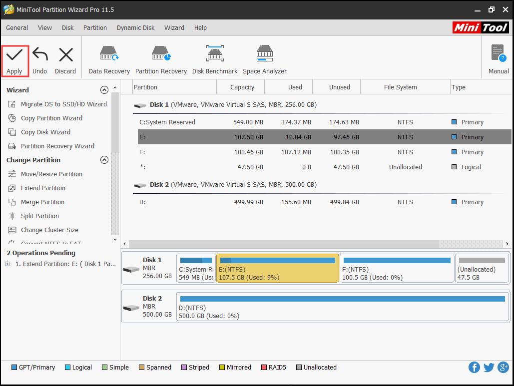Sort by the Unused column header
Image resolution: width=514 pixels, height=386 pixels.
click(336, 87)
